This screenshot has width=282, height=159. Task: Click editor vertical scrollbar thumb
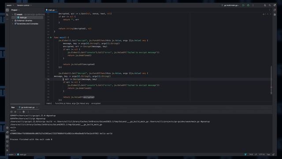pos(271,80)
